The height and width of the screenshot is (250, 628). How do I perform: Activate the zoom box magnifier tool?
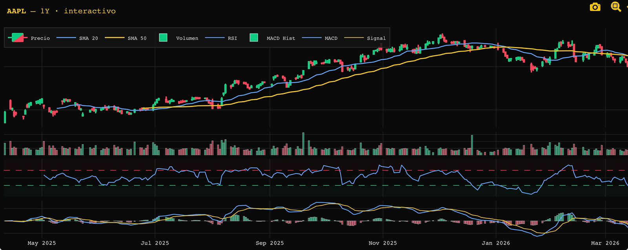(x=616, y=7)
